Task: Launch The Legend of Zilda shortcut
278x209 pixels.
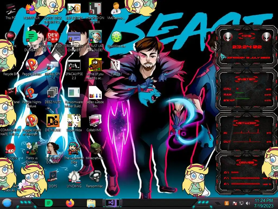Action: 74,153
